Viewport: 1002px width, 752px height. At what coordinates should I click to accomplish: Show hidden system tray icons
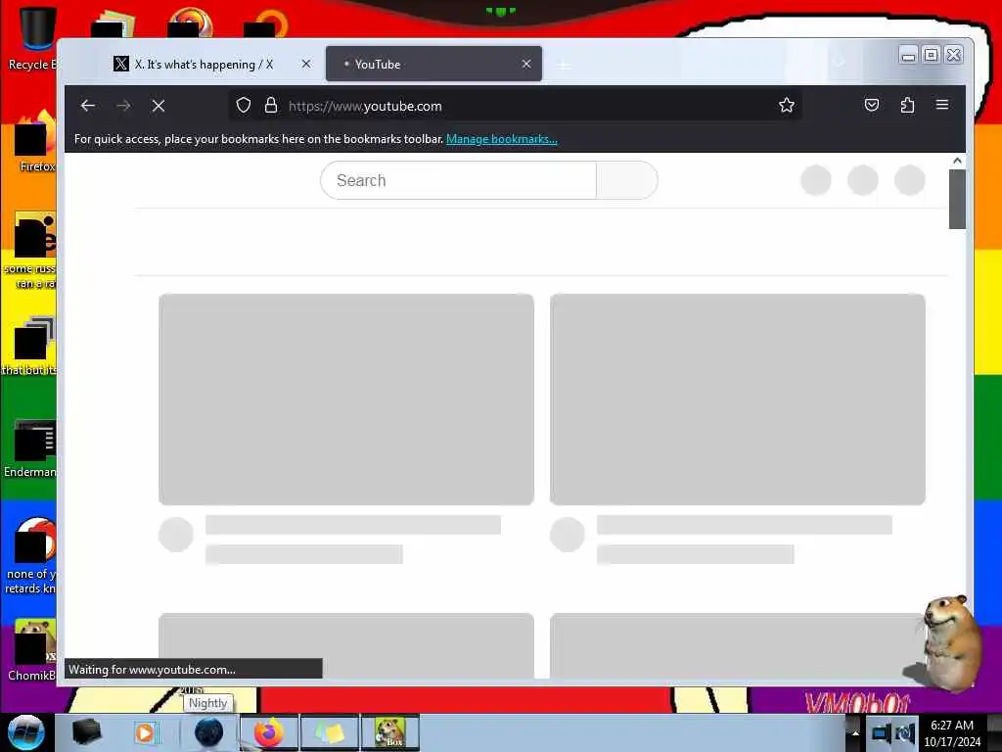(854, 733)
